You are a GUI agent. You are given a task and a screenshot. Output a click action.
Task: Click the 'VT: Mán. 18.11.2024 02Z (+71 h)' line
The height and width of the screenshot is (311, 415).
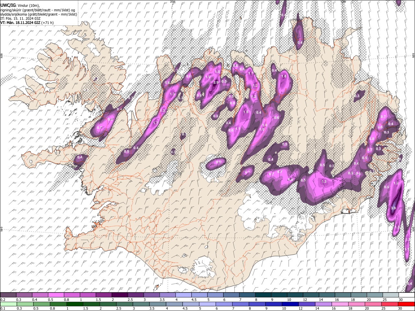coord(27,23)
